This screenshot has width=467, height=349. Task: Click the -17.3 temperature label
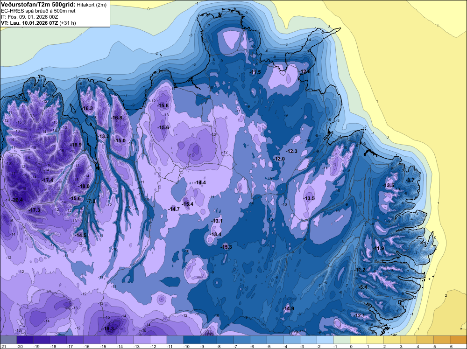(x=34, y=210)
